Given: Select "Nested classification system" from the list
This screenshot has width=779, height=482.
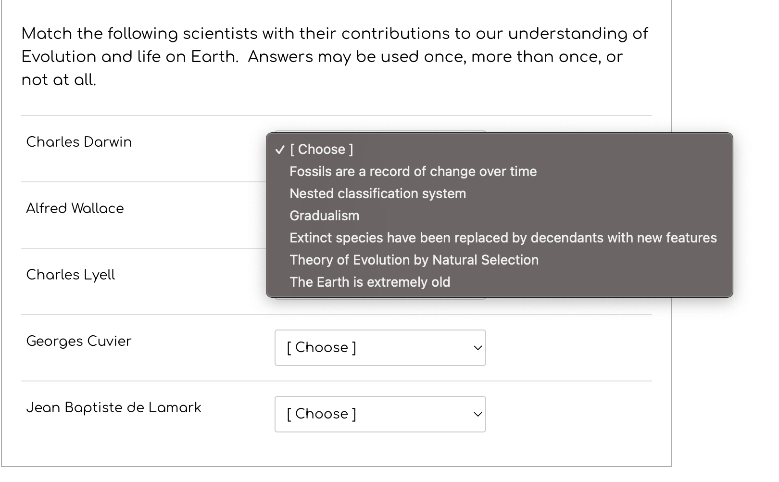Looking at the screenshot, I should pos(377,193).
